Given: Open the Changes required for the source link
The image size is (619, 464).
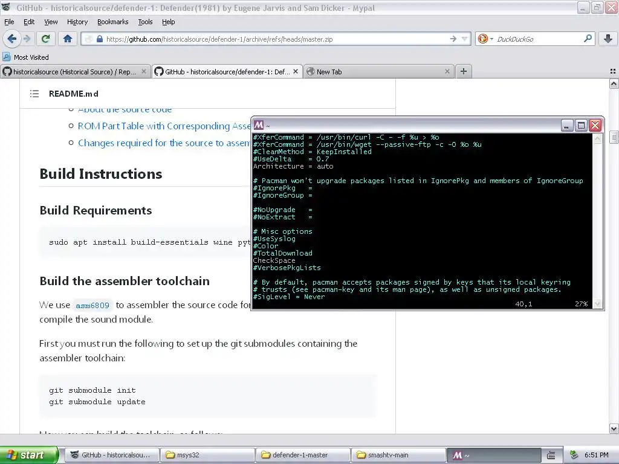Looking at the screenshot, I should tap(164, 143).
